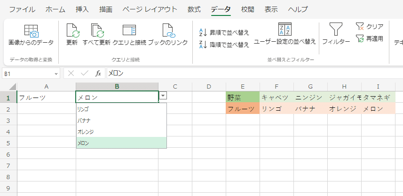
Task: Select column A header
Action: 47,87
